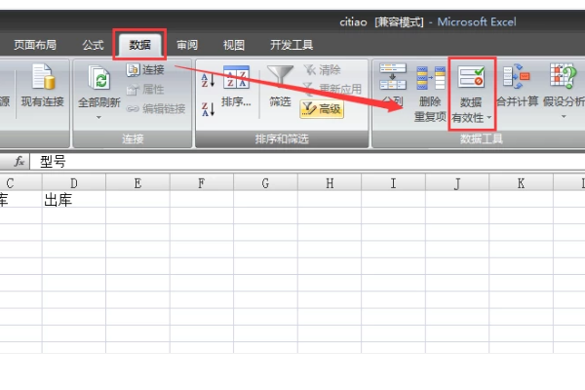The width and height of the screenshot is (585, 390).
Task: Open the 审阅 tab
Action: click(x=187, y=45)
